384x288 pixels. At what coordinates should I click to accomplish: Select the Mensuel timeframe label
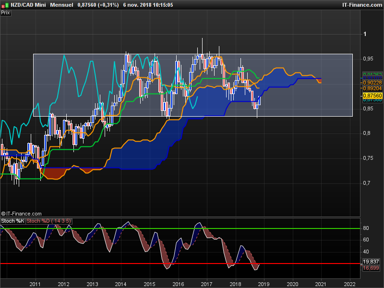61,5
